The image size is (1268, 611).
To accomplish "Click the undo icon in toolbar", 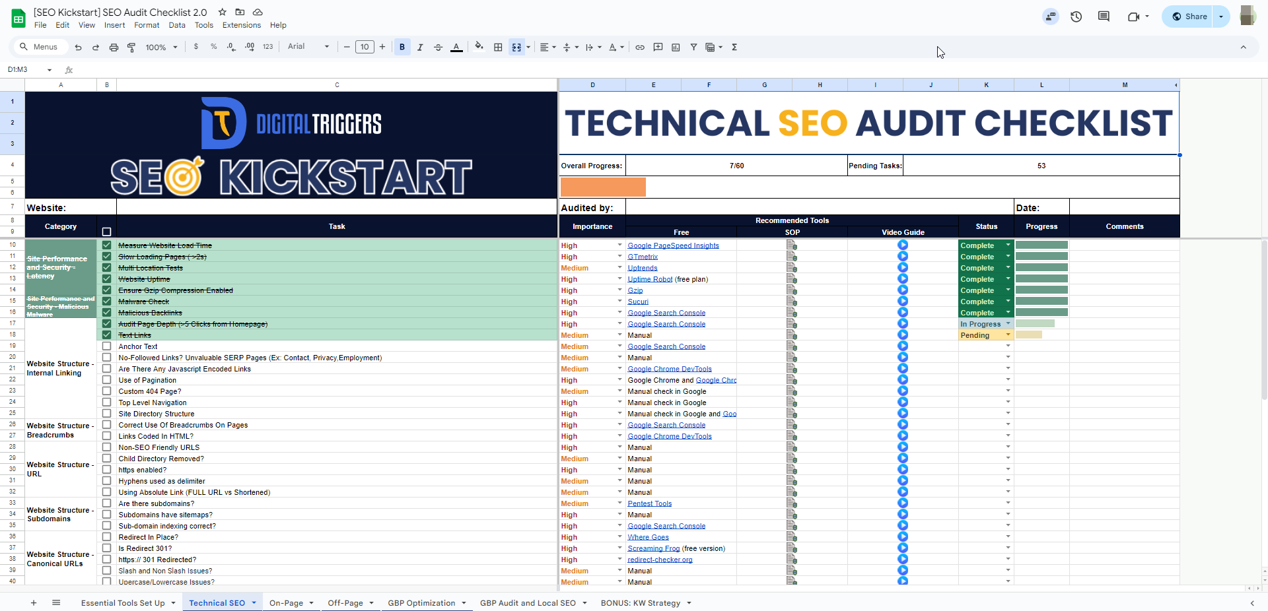I will 79,48.
